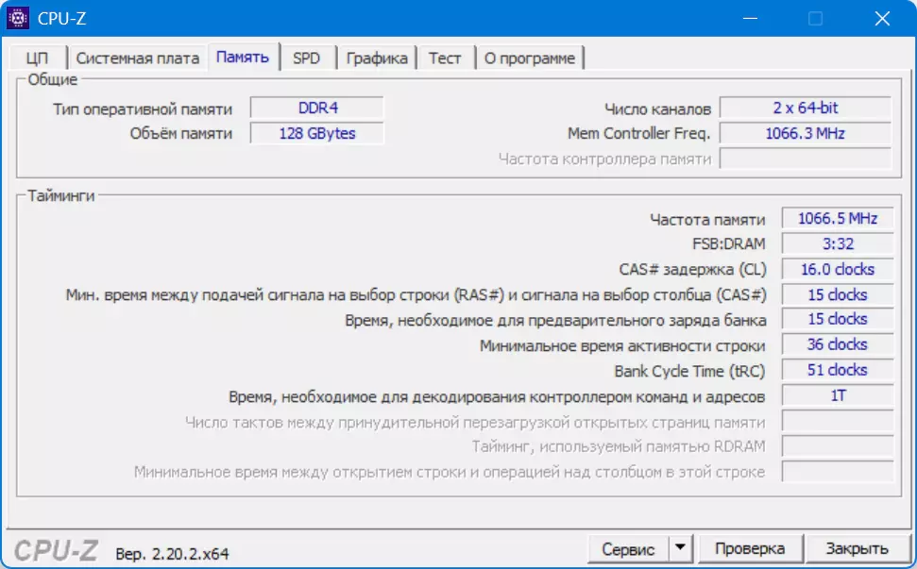The width and height of the screenshot is (917, 569).
Task: Switch to the ЦП tab
Action: (38, 58)
